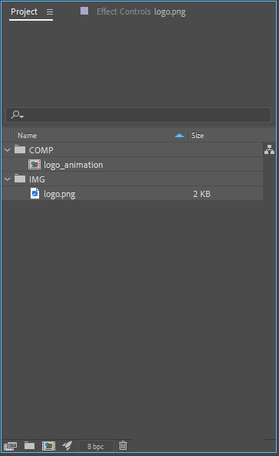Click the Interpret Footage icon
This screenshot has height=456, width=279.
tap(10, 446)
